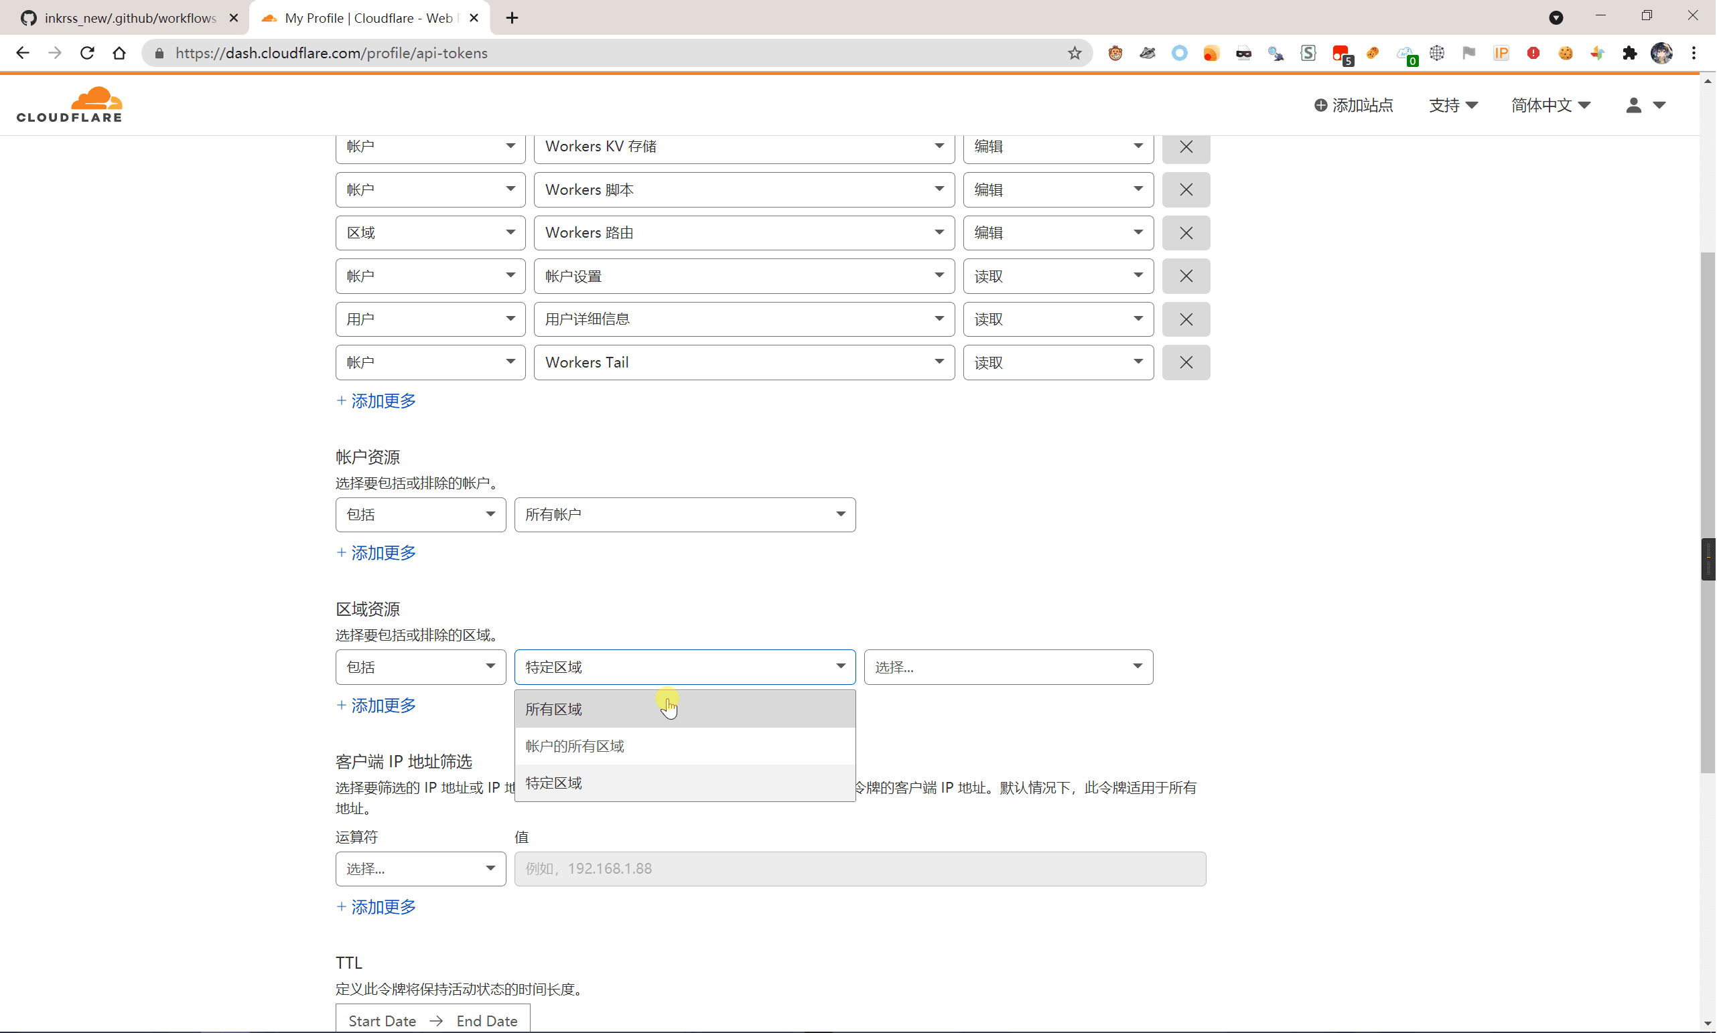Remove the Workers 路由 permission row
Screen dimensions: 1717x1033
[x=1186, y=233]
